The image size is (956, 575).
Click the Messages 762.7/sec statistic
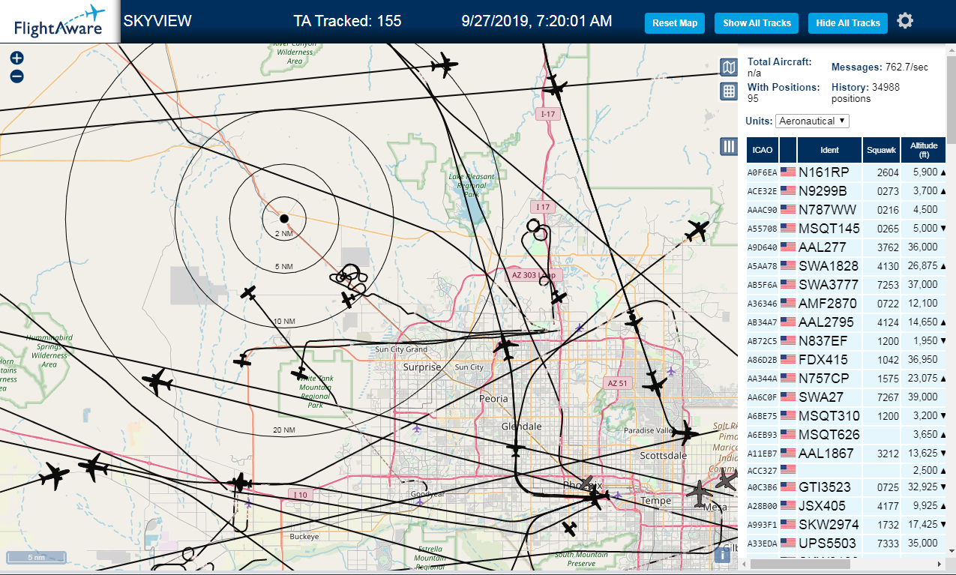(x=880, y=67)
